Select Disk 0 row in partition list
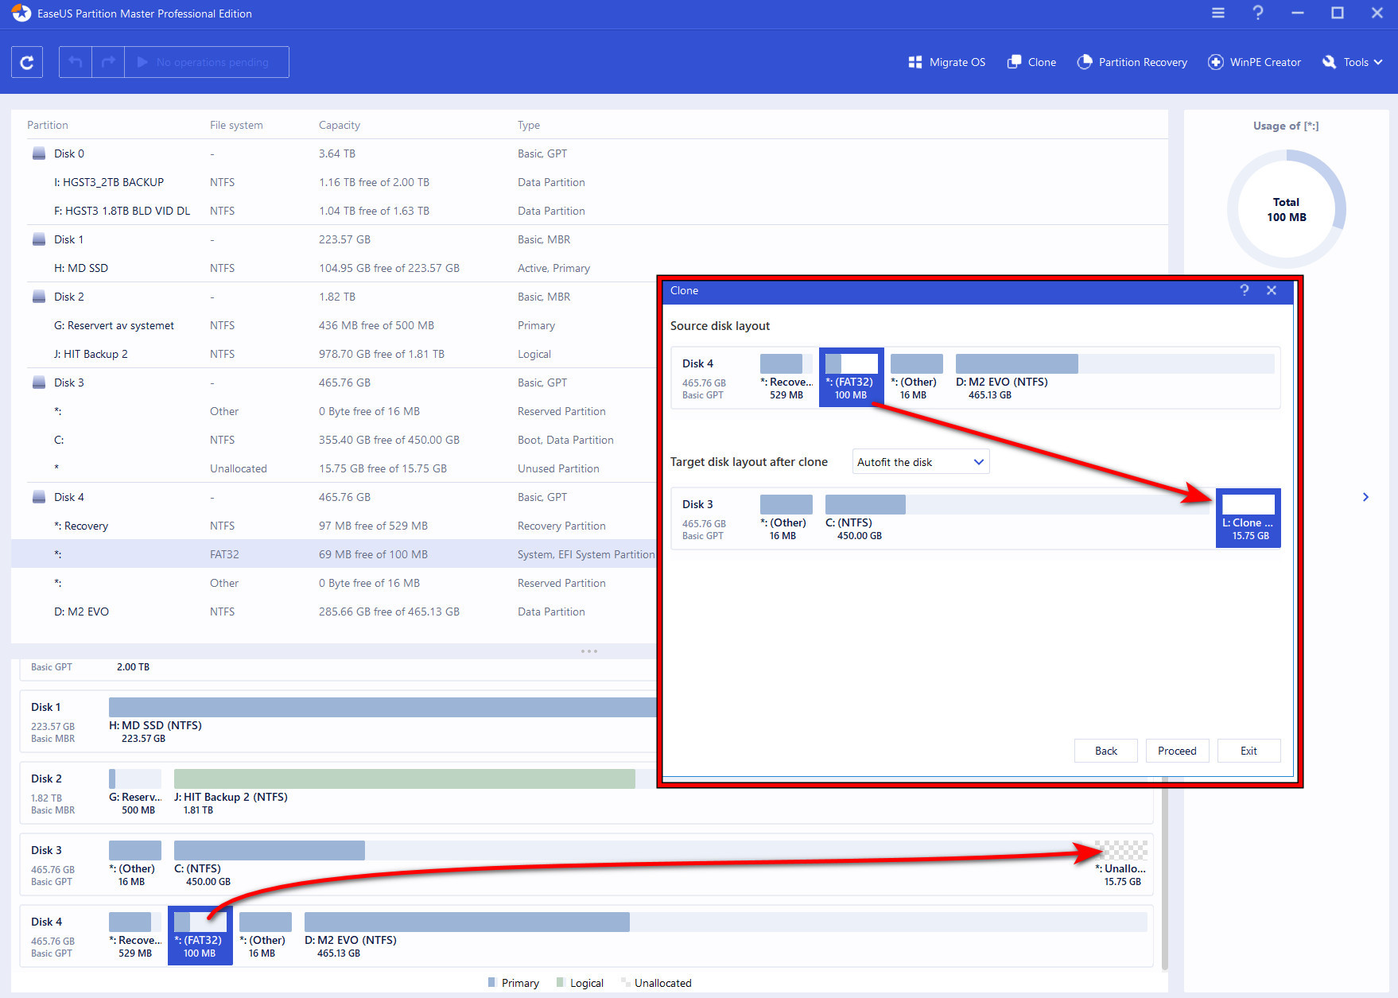The image size is (1398, 998). [589, 153]
